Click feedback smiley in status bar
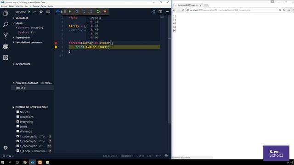The image size is (294, 165). click(x=166, y=156)
